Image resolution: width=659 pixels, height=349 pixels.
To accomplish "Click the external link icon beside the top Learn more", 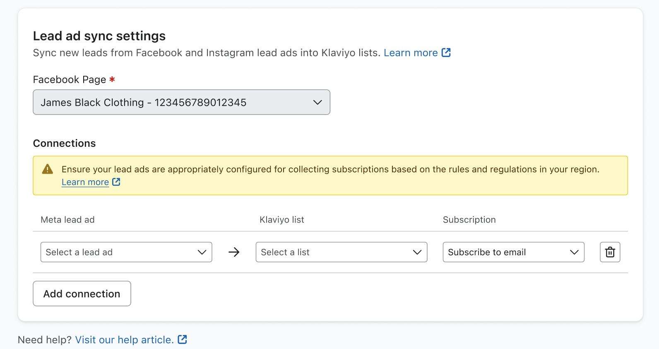I will [446, 53].
